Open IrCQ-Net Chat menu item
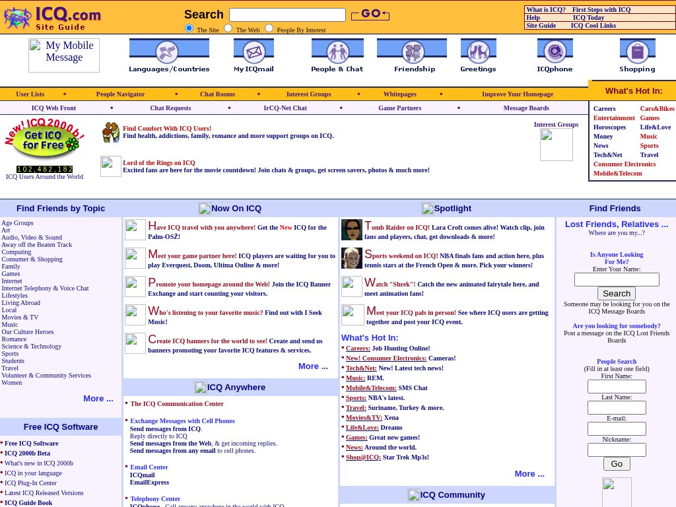The width and height of the screenshot is (676, 507). [x=285, y=108]
